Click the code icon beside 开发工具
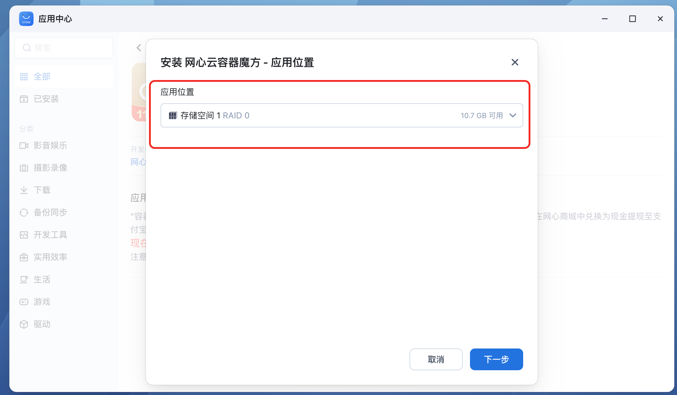Viewport: 677px width, 395px height. pos(24,235)
